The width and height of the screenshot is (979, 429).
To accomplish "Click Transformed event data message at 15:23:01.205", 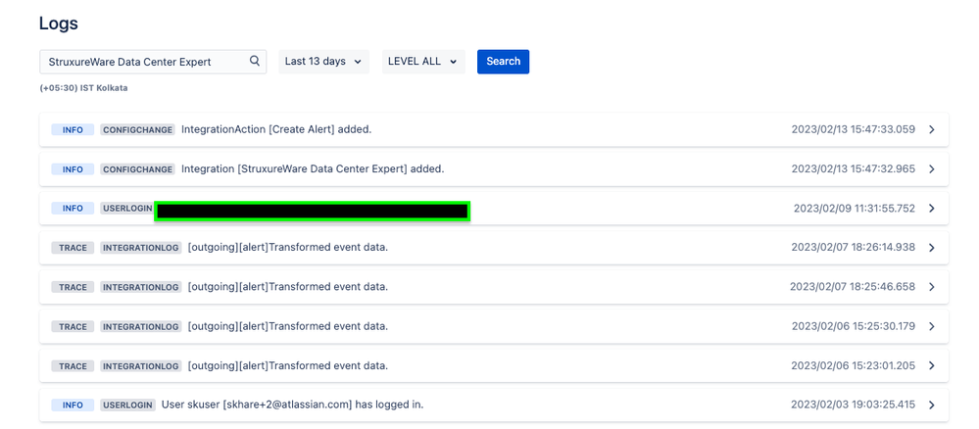I will coord(288,366).
